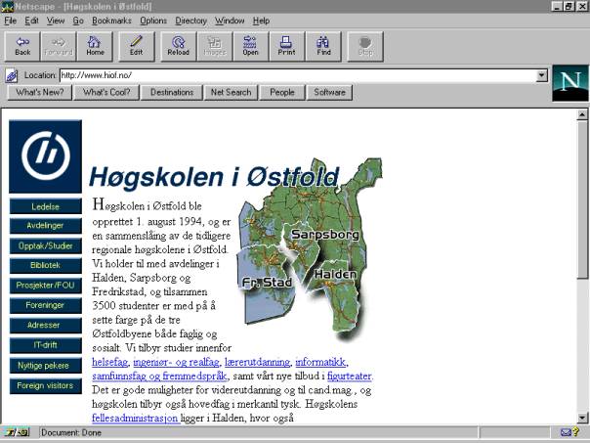Viewport: 590px width, 443px height.
Task: Open the Bibliotek navigation button
Action: pos(46,266)
